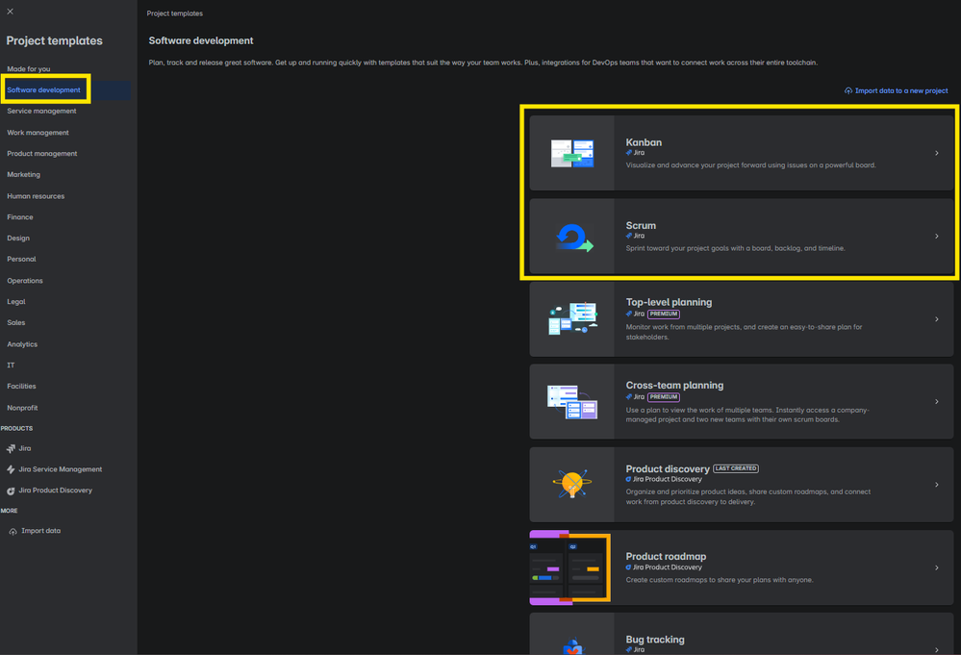This screenshot has width=961, height=655.
Task: Expand Cross-team planning with chevron
Action: [x=937, y=402]
